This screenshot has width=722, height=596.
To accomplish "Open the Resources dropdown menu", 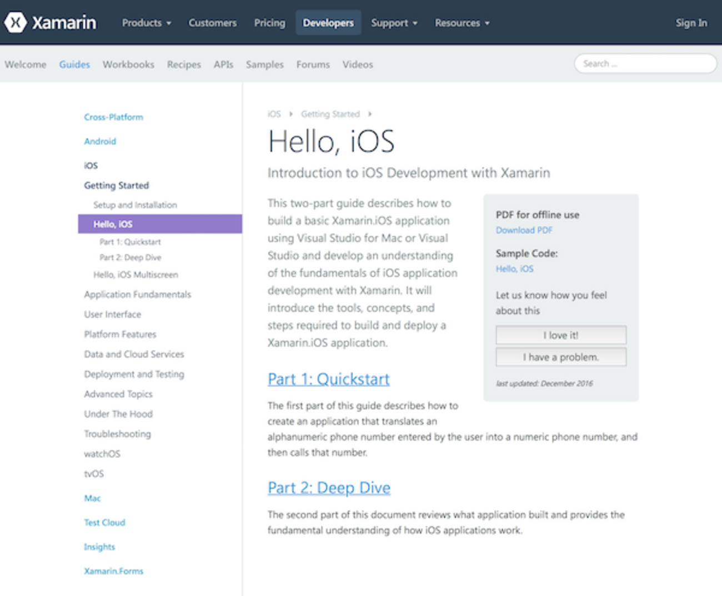I will [462, 23].
